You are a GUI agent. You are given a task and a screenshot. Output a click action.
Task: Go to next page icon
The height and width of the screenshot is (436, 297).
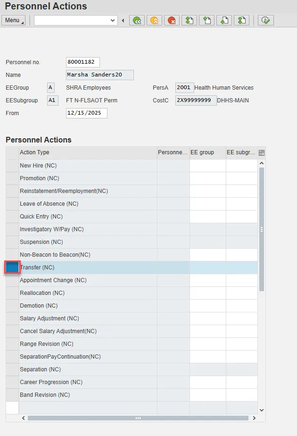coord(224,20)
